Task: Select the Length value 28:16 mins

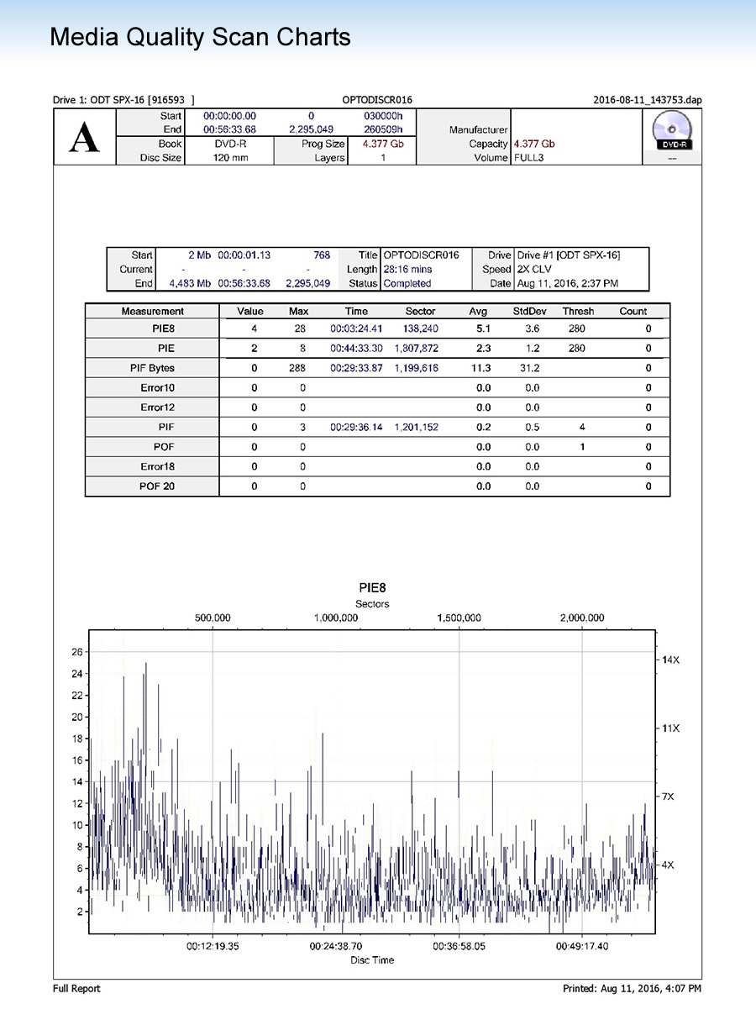Action: (x=407, y=269)
